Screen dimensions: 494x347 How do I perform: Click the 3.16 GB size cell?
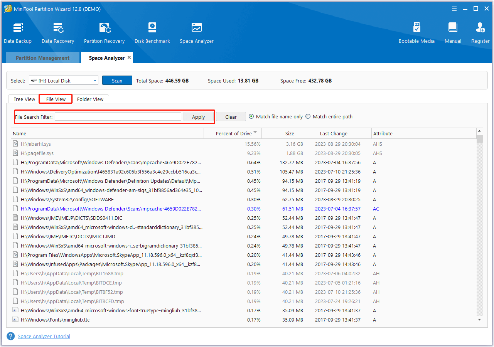coord(294,144)
